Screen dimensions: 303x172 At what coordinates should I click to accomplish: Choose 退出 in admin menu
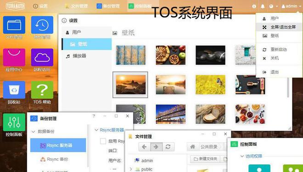[x=279, y=72]
